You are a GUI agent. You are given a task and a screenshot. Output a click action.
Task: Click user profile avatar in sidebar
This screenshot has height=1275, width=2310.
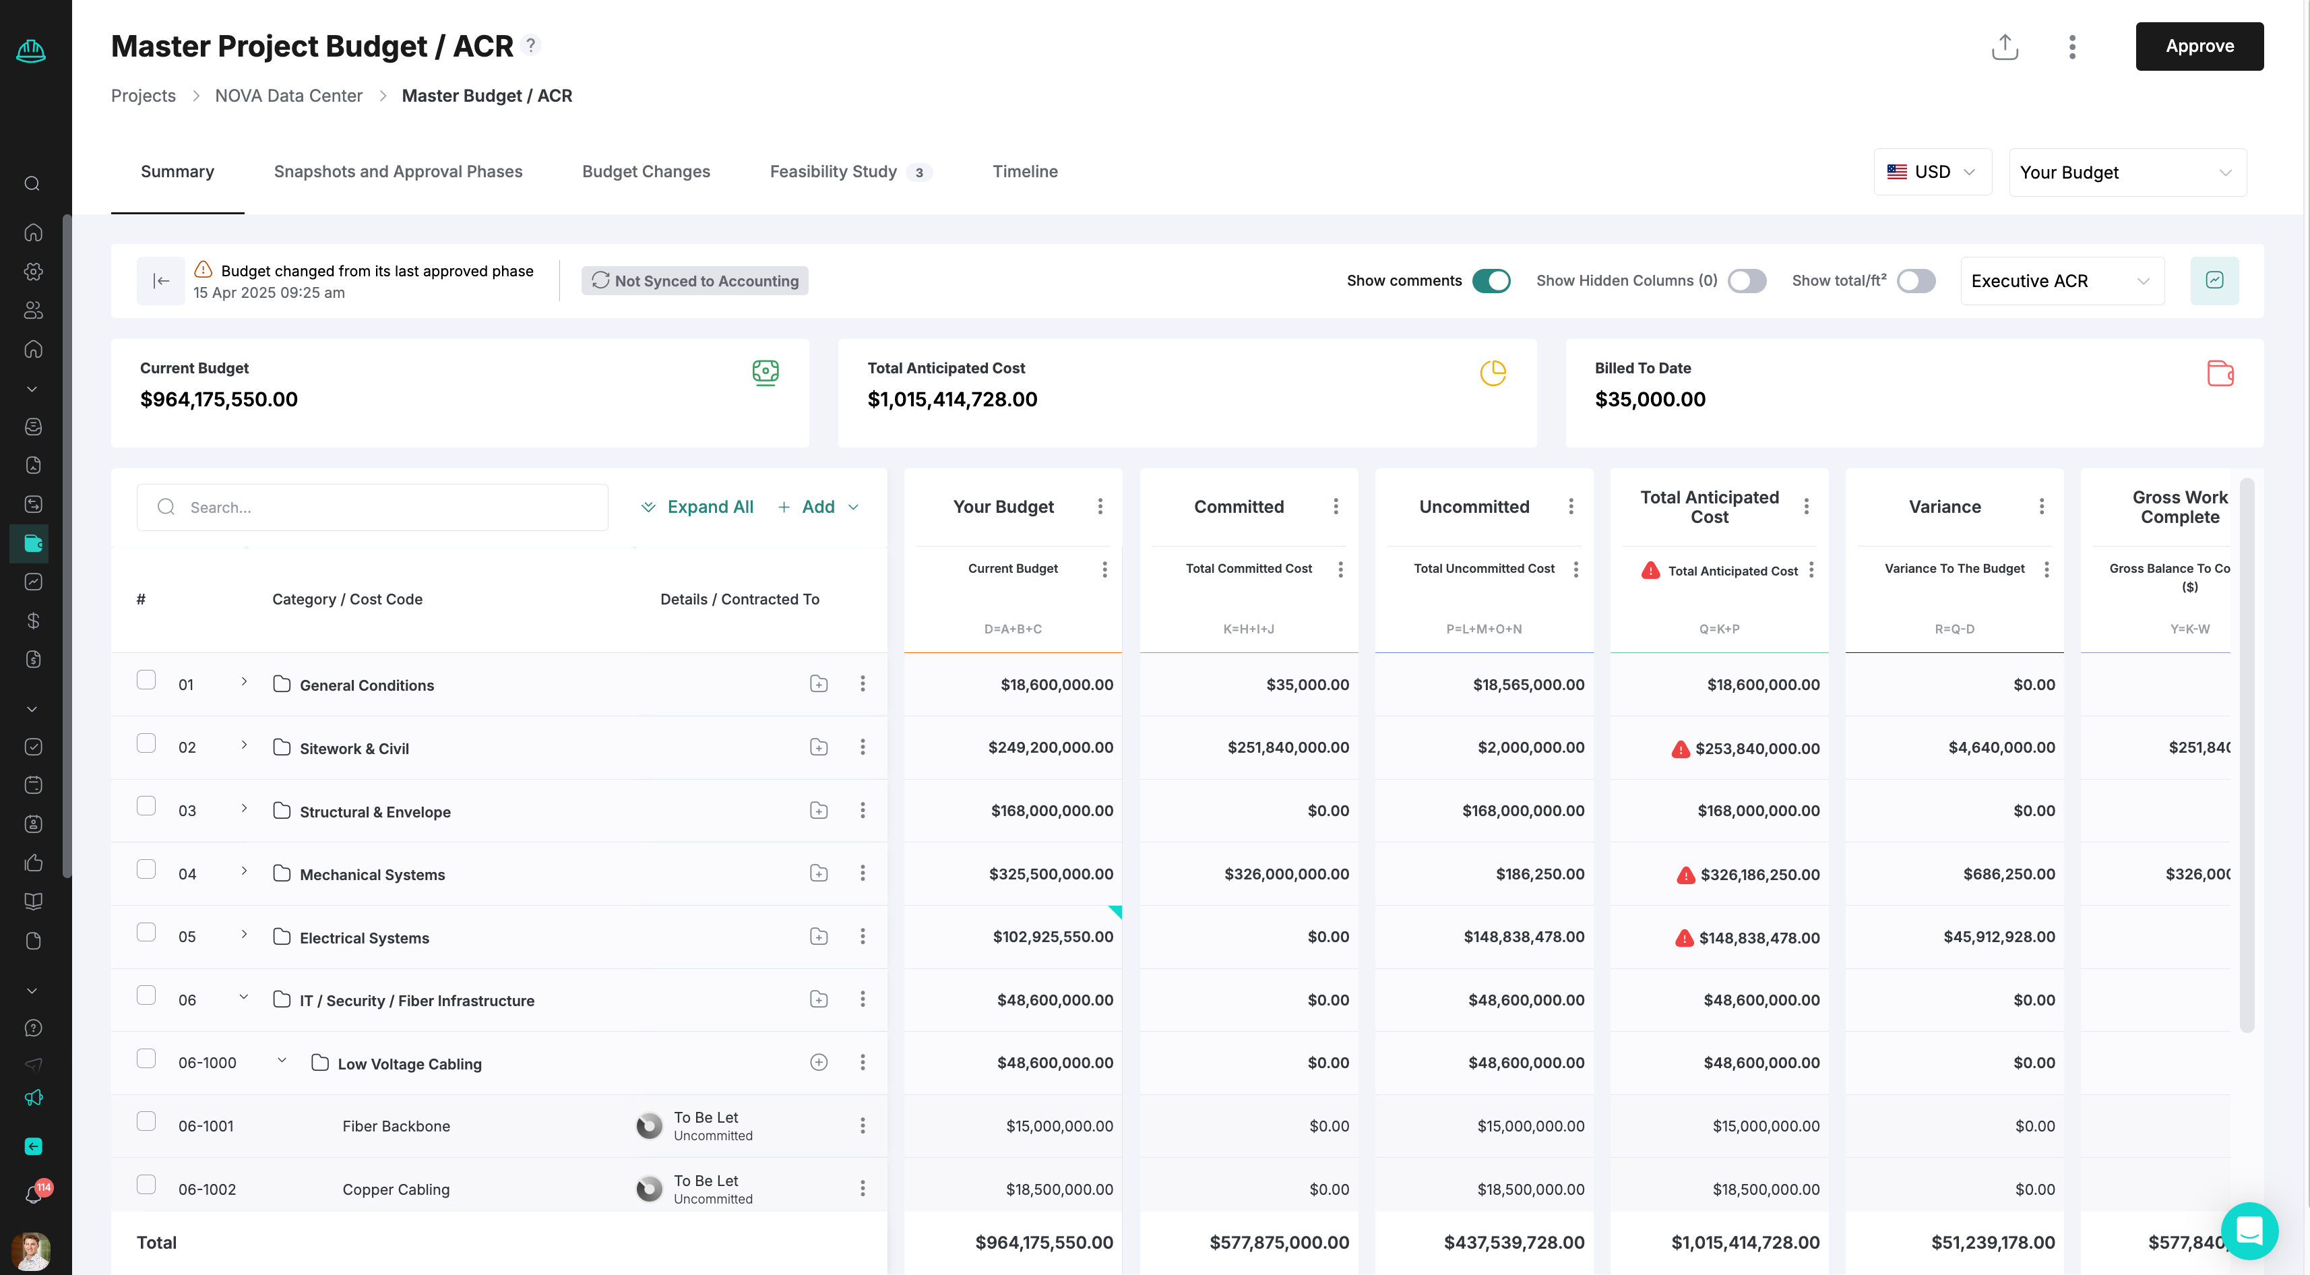coord(32,1250)
